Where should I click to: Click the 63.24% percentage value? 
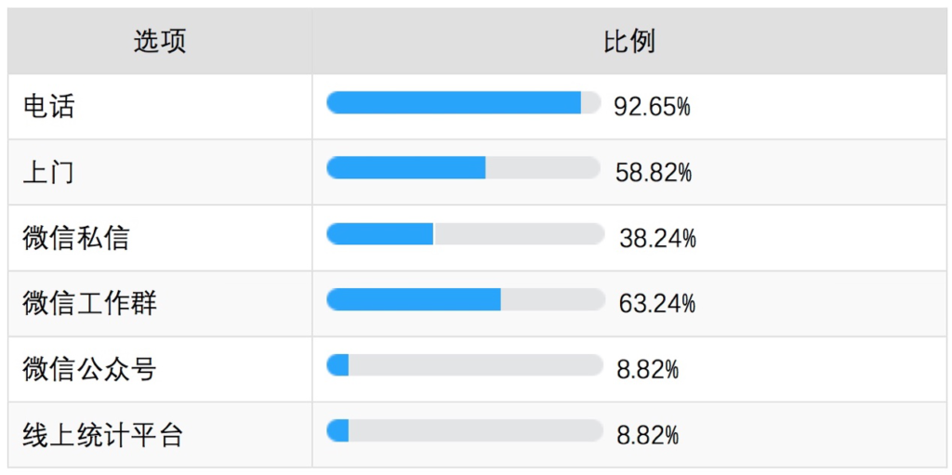point(657,303)
